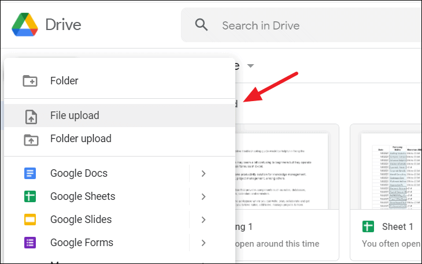422x264 pixels.
Task: Click the folder upload icon
Action: pyautogui.click(x=31, y=140)
